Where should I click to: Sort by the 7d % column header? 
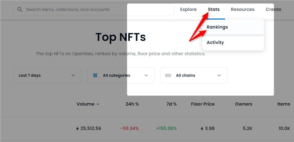(x=172, y=104)
